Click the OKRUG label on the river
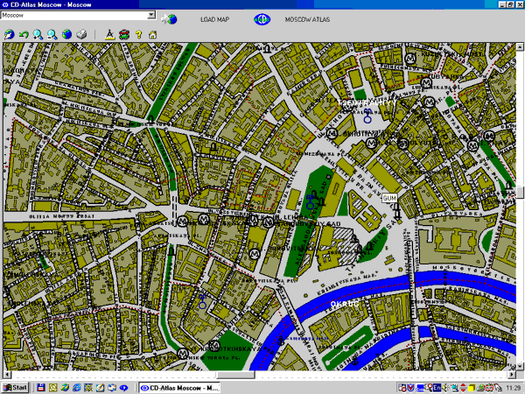Screen dimensions: 525x394 tap(344, 304)
